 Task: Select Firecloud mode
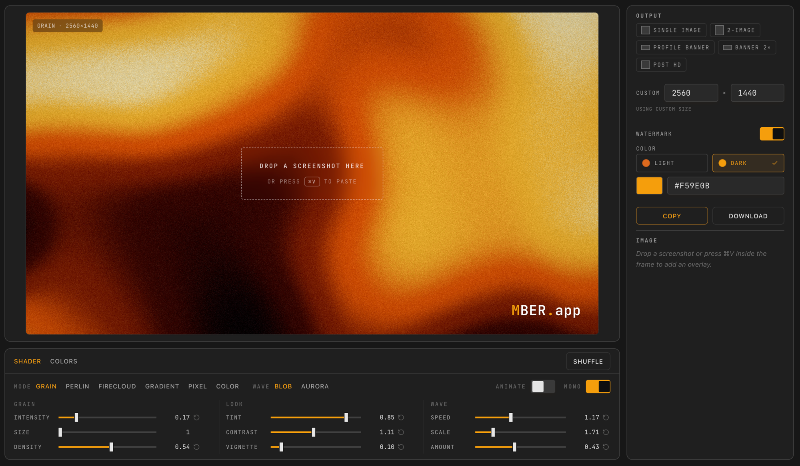(x=117, y=386)
